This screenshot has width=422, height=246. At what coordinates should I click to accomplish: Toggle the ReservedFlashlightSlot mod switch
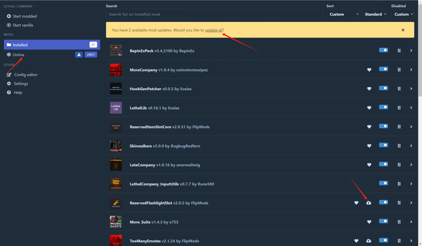pos(383,202)
